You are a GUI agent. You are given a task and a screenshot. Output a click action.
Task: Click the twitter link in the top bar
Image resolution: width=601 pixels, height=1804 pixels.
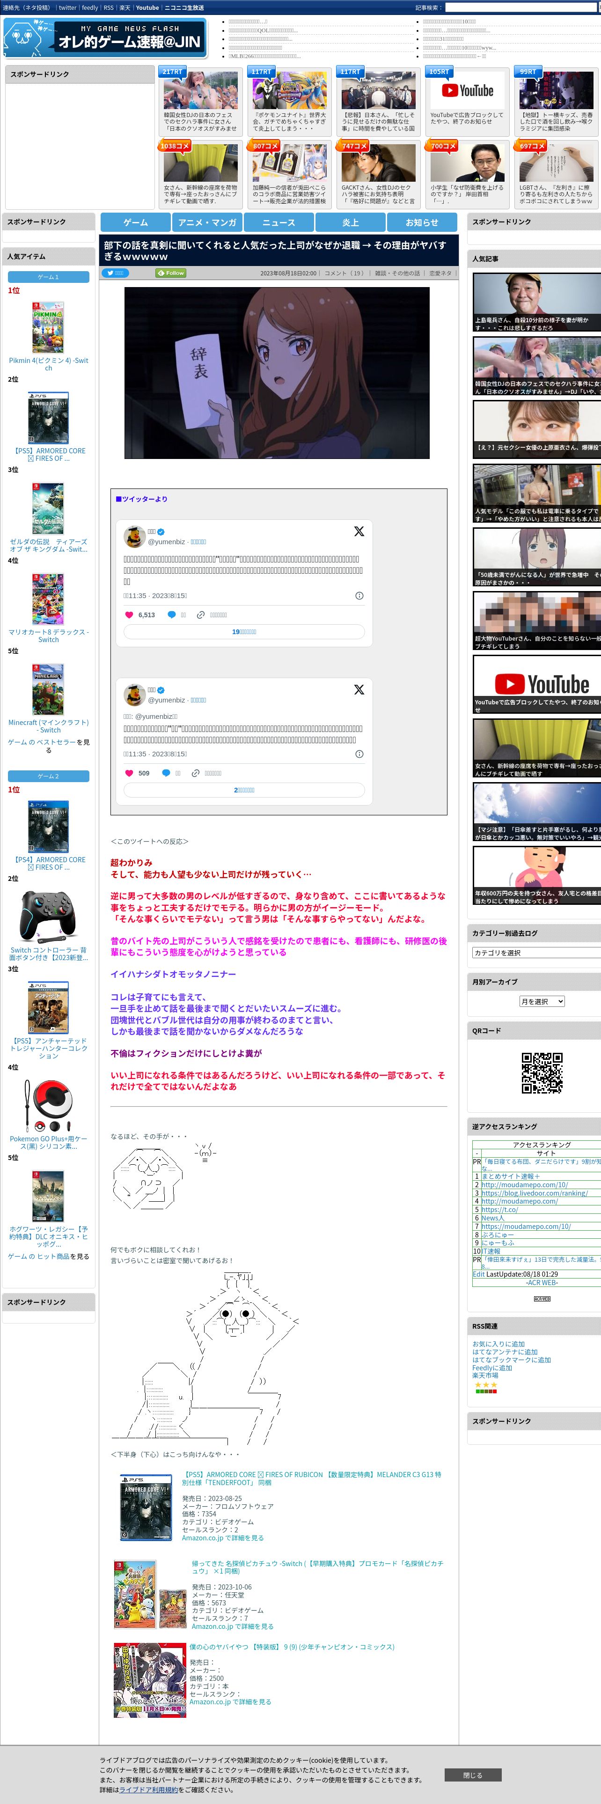click(x=67, y=7)
